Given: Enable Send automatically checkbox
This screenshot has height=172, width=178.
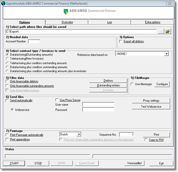Looking at the screenshot, I should [x=7, y=100].
